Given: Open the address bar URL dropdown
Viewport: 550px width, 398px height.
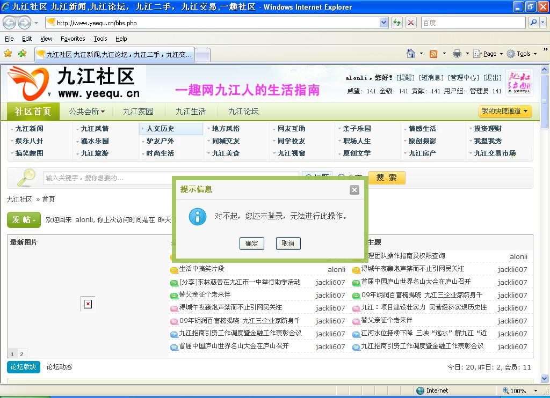Looking at the screenshot, I should coord(383,23).
